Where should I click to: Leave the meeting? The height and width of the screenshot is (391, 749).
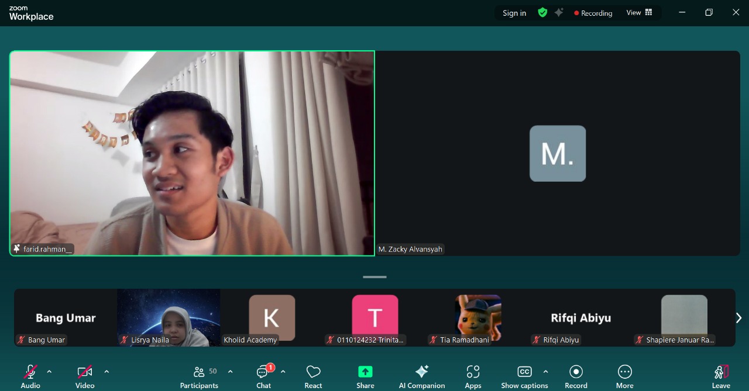tap(721, 376)
